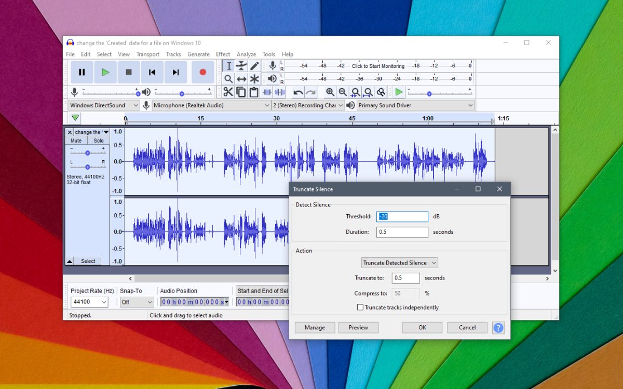Activate the Zoom tool
This screenshot has height=389, width=623.
point(229,78)
